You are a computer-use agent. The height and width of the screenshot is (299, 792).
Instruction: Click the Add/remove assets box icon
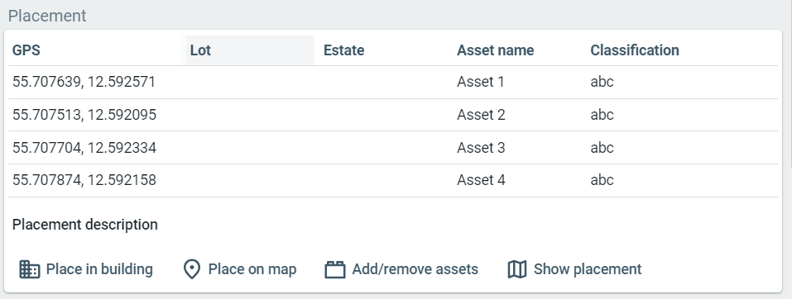pos(335,269)
